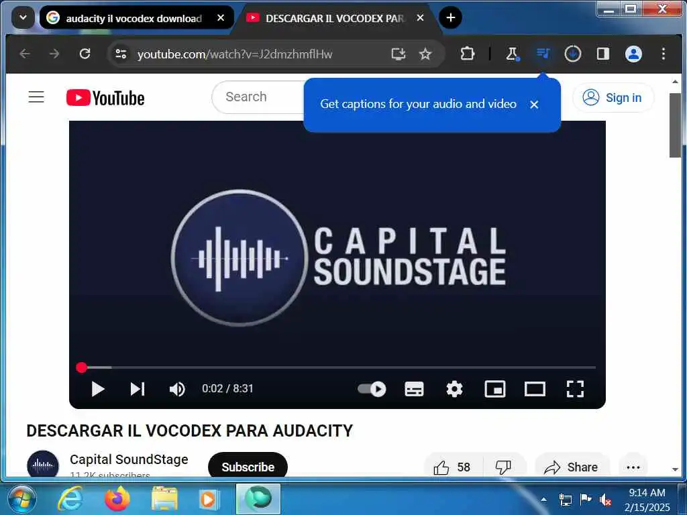Reload the YouTube page
Screen dimensions: 687x515
tap(85, 54)
